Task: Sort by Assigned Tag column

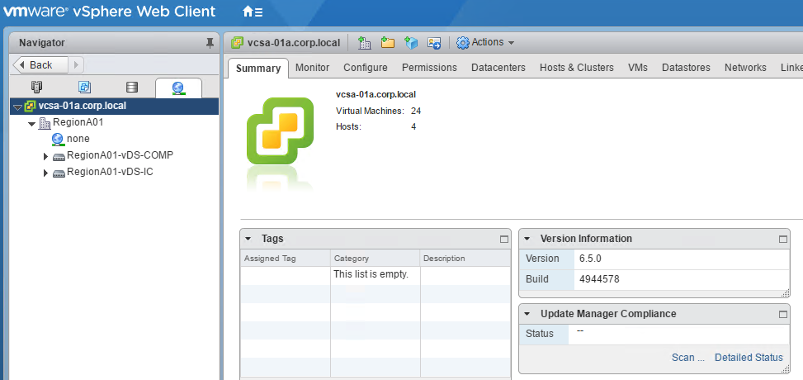Action: tap(286, 259)
